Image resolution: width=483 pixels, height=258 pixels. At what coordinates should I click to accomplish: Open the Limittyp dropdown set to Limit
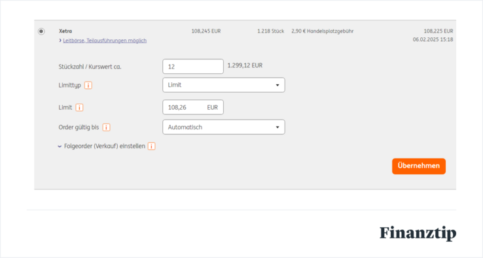pyautogui.click(x=224, y=85)
